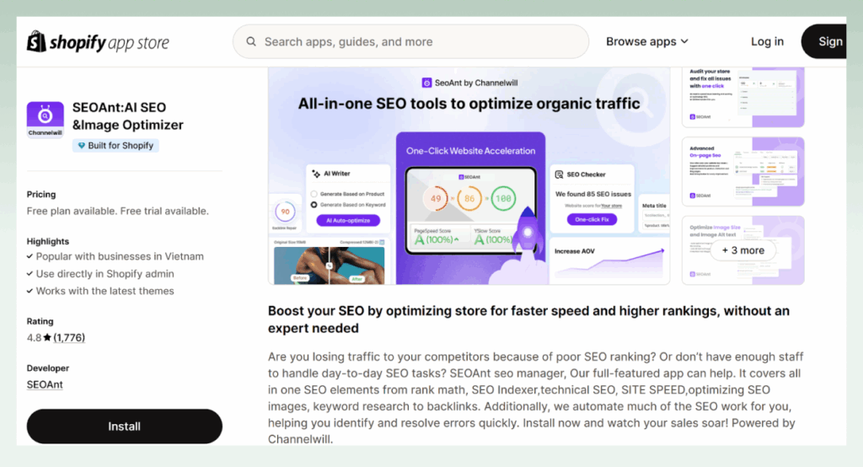The height and width of the screenshot is (467, 863).
Task: Click the Meta title card in banner
Action: (x=654, y=215)
